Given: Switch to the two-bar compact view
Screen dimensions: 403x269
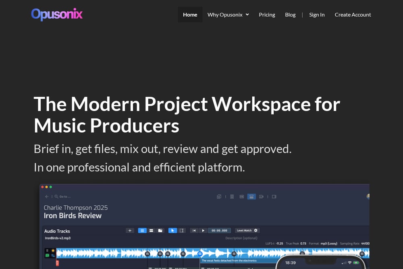Looking at the screenshot, I should (151, 230).
